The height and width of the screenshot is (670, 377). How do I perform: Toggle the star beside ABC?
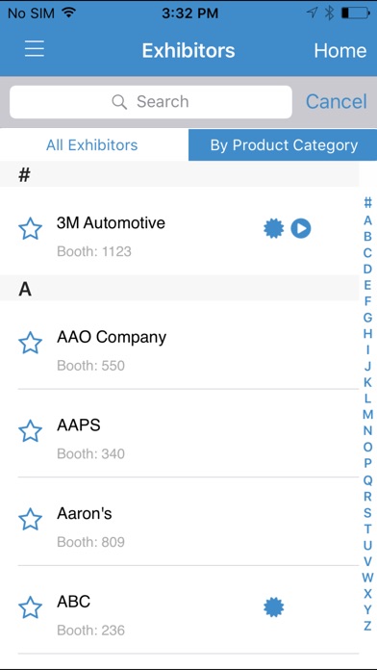coord(31,607)
